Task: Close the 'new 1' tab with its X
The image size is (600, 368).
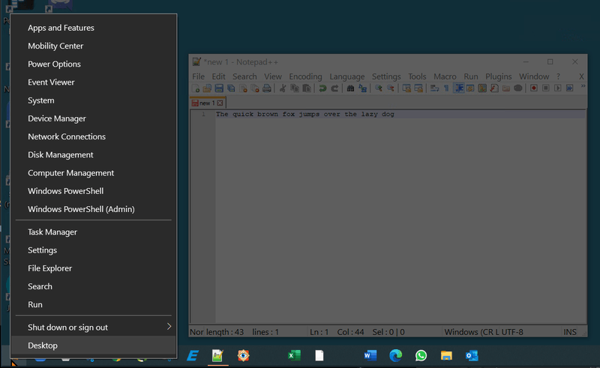Action: (x=220, y=103)
